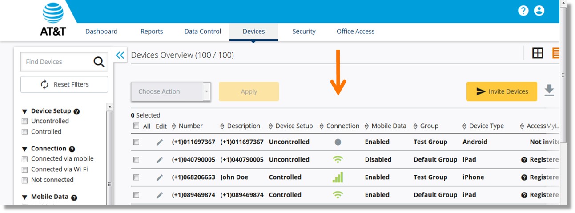
Task: Download the device list
Action: 549,91
